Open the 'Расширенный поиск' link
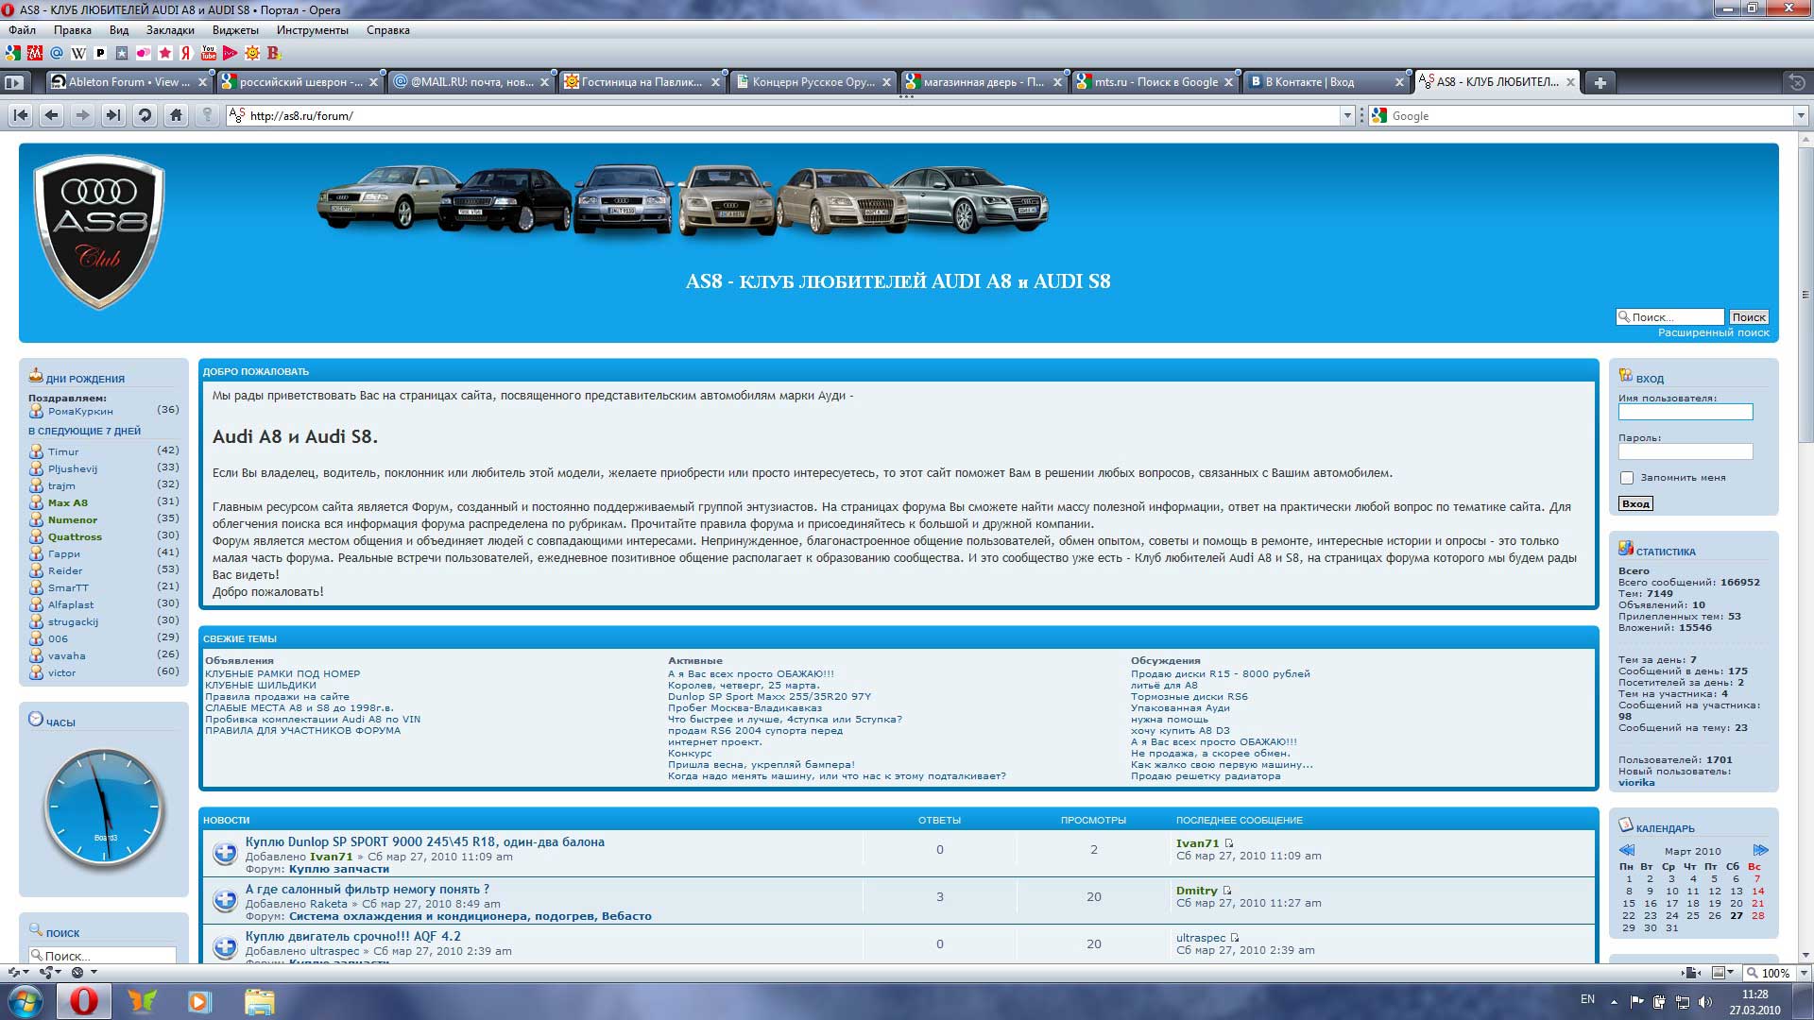 [1713, 332]
